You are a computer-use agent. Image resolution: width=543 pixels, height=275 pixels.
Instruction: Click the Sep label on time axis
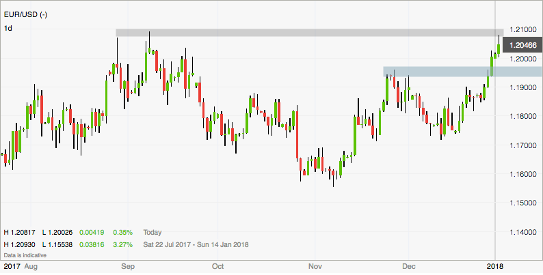coord(128,266)
